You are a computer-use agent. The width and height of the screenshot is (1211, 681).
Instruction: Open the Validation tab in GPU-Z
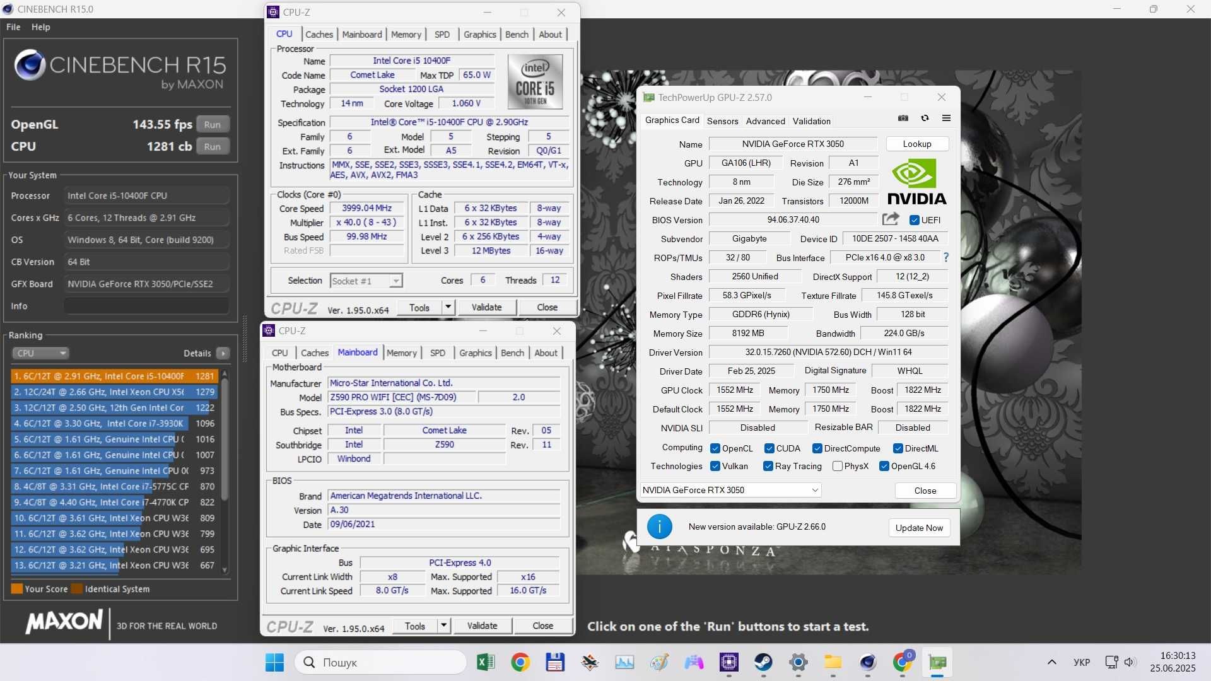(811, 121)
